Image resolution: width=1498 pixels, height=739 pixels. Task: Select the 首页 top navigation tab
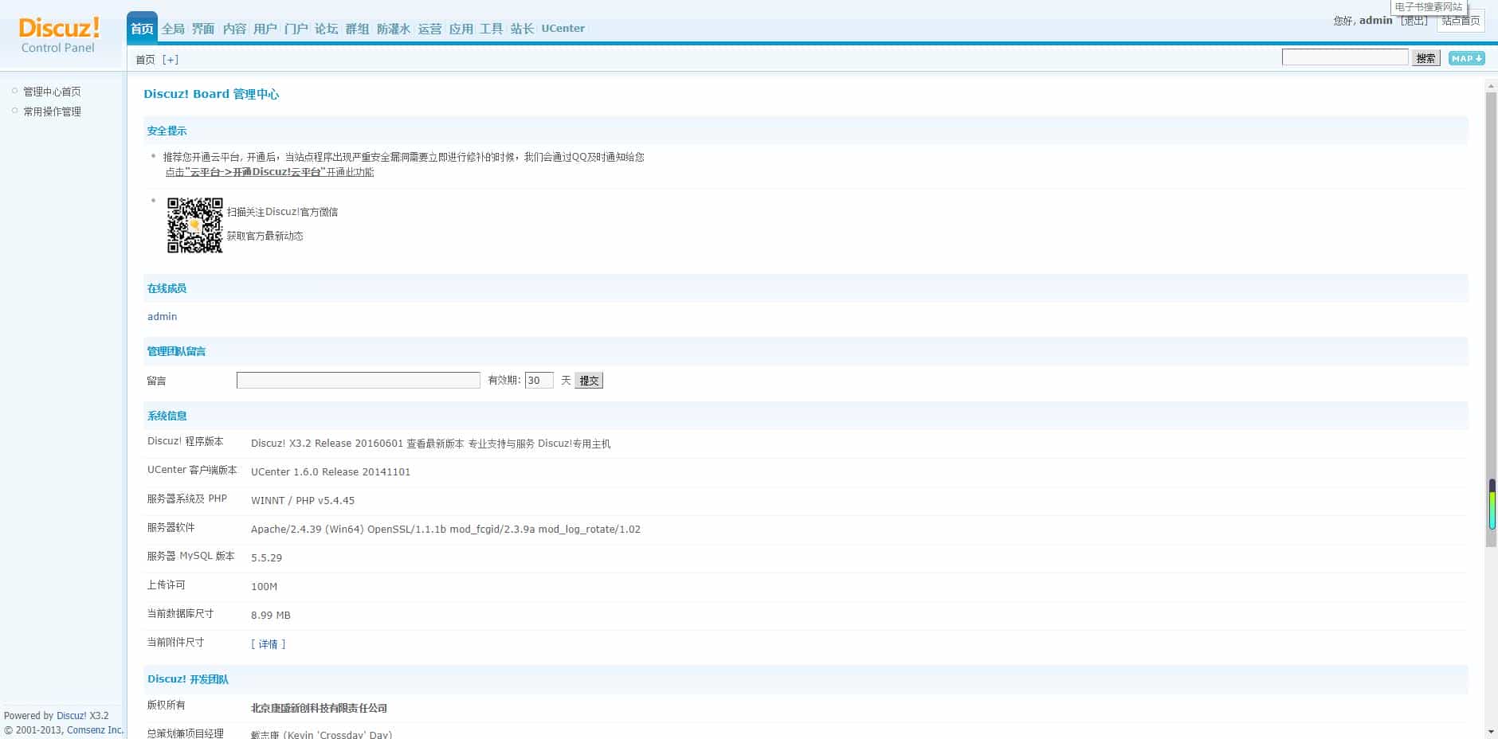[142, 29]
